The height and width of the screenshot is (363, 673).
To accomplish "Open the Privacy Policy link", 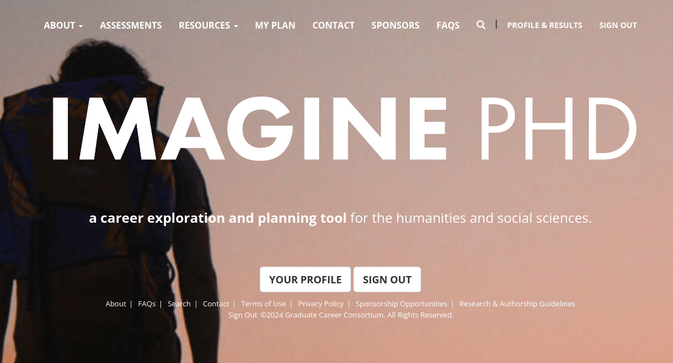I will coord(321,304).
